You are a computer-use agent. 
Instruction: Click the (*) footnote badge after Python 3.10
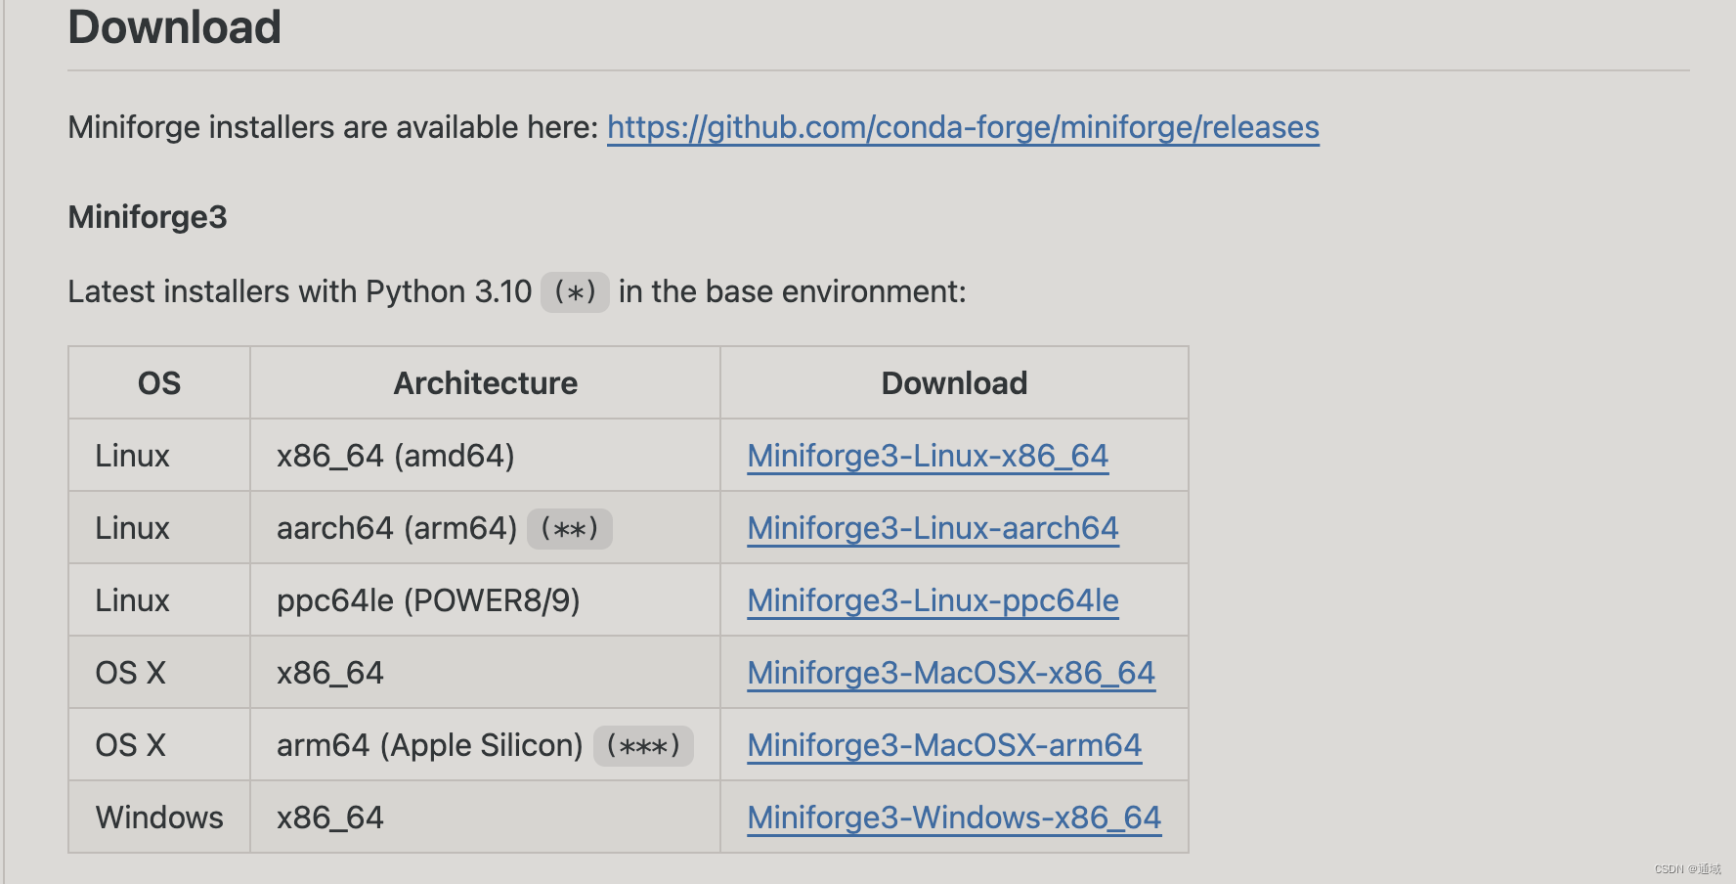(575, 292)
